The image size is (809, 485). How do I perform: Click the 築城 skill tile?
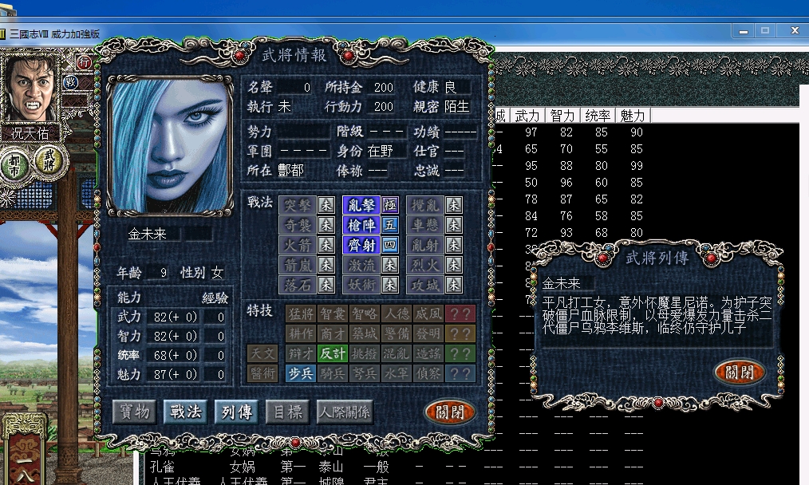[365, 333]
